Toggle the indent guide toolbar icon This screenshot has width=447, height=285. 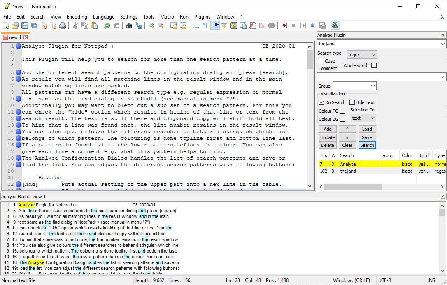(x=215, y=25)
